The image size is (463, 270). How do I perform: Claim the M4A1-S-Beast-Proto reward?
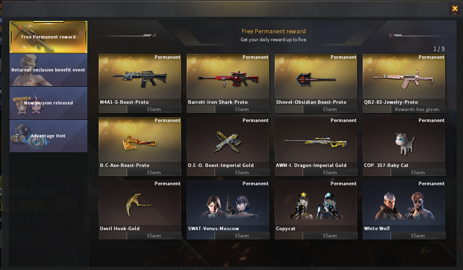154,109
